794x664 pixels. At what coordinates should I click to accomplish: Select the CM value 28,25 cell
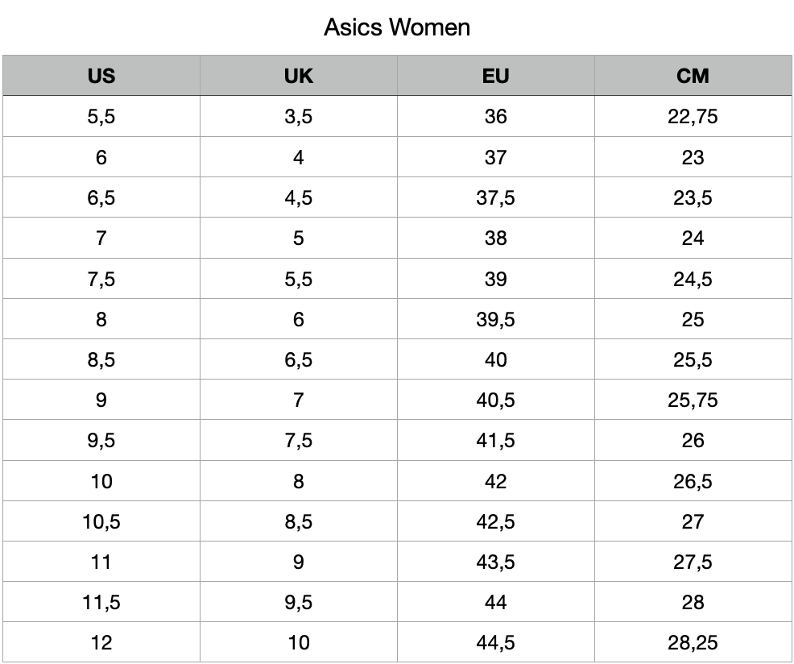pos(693,642)
